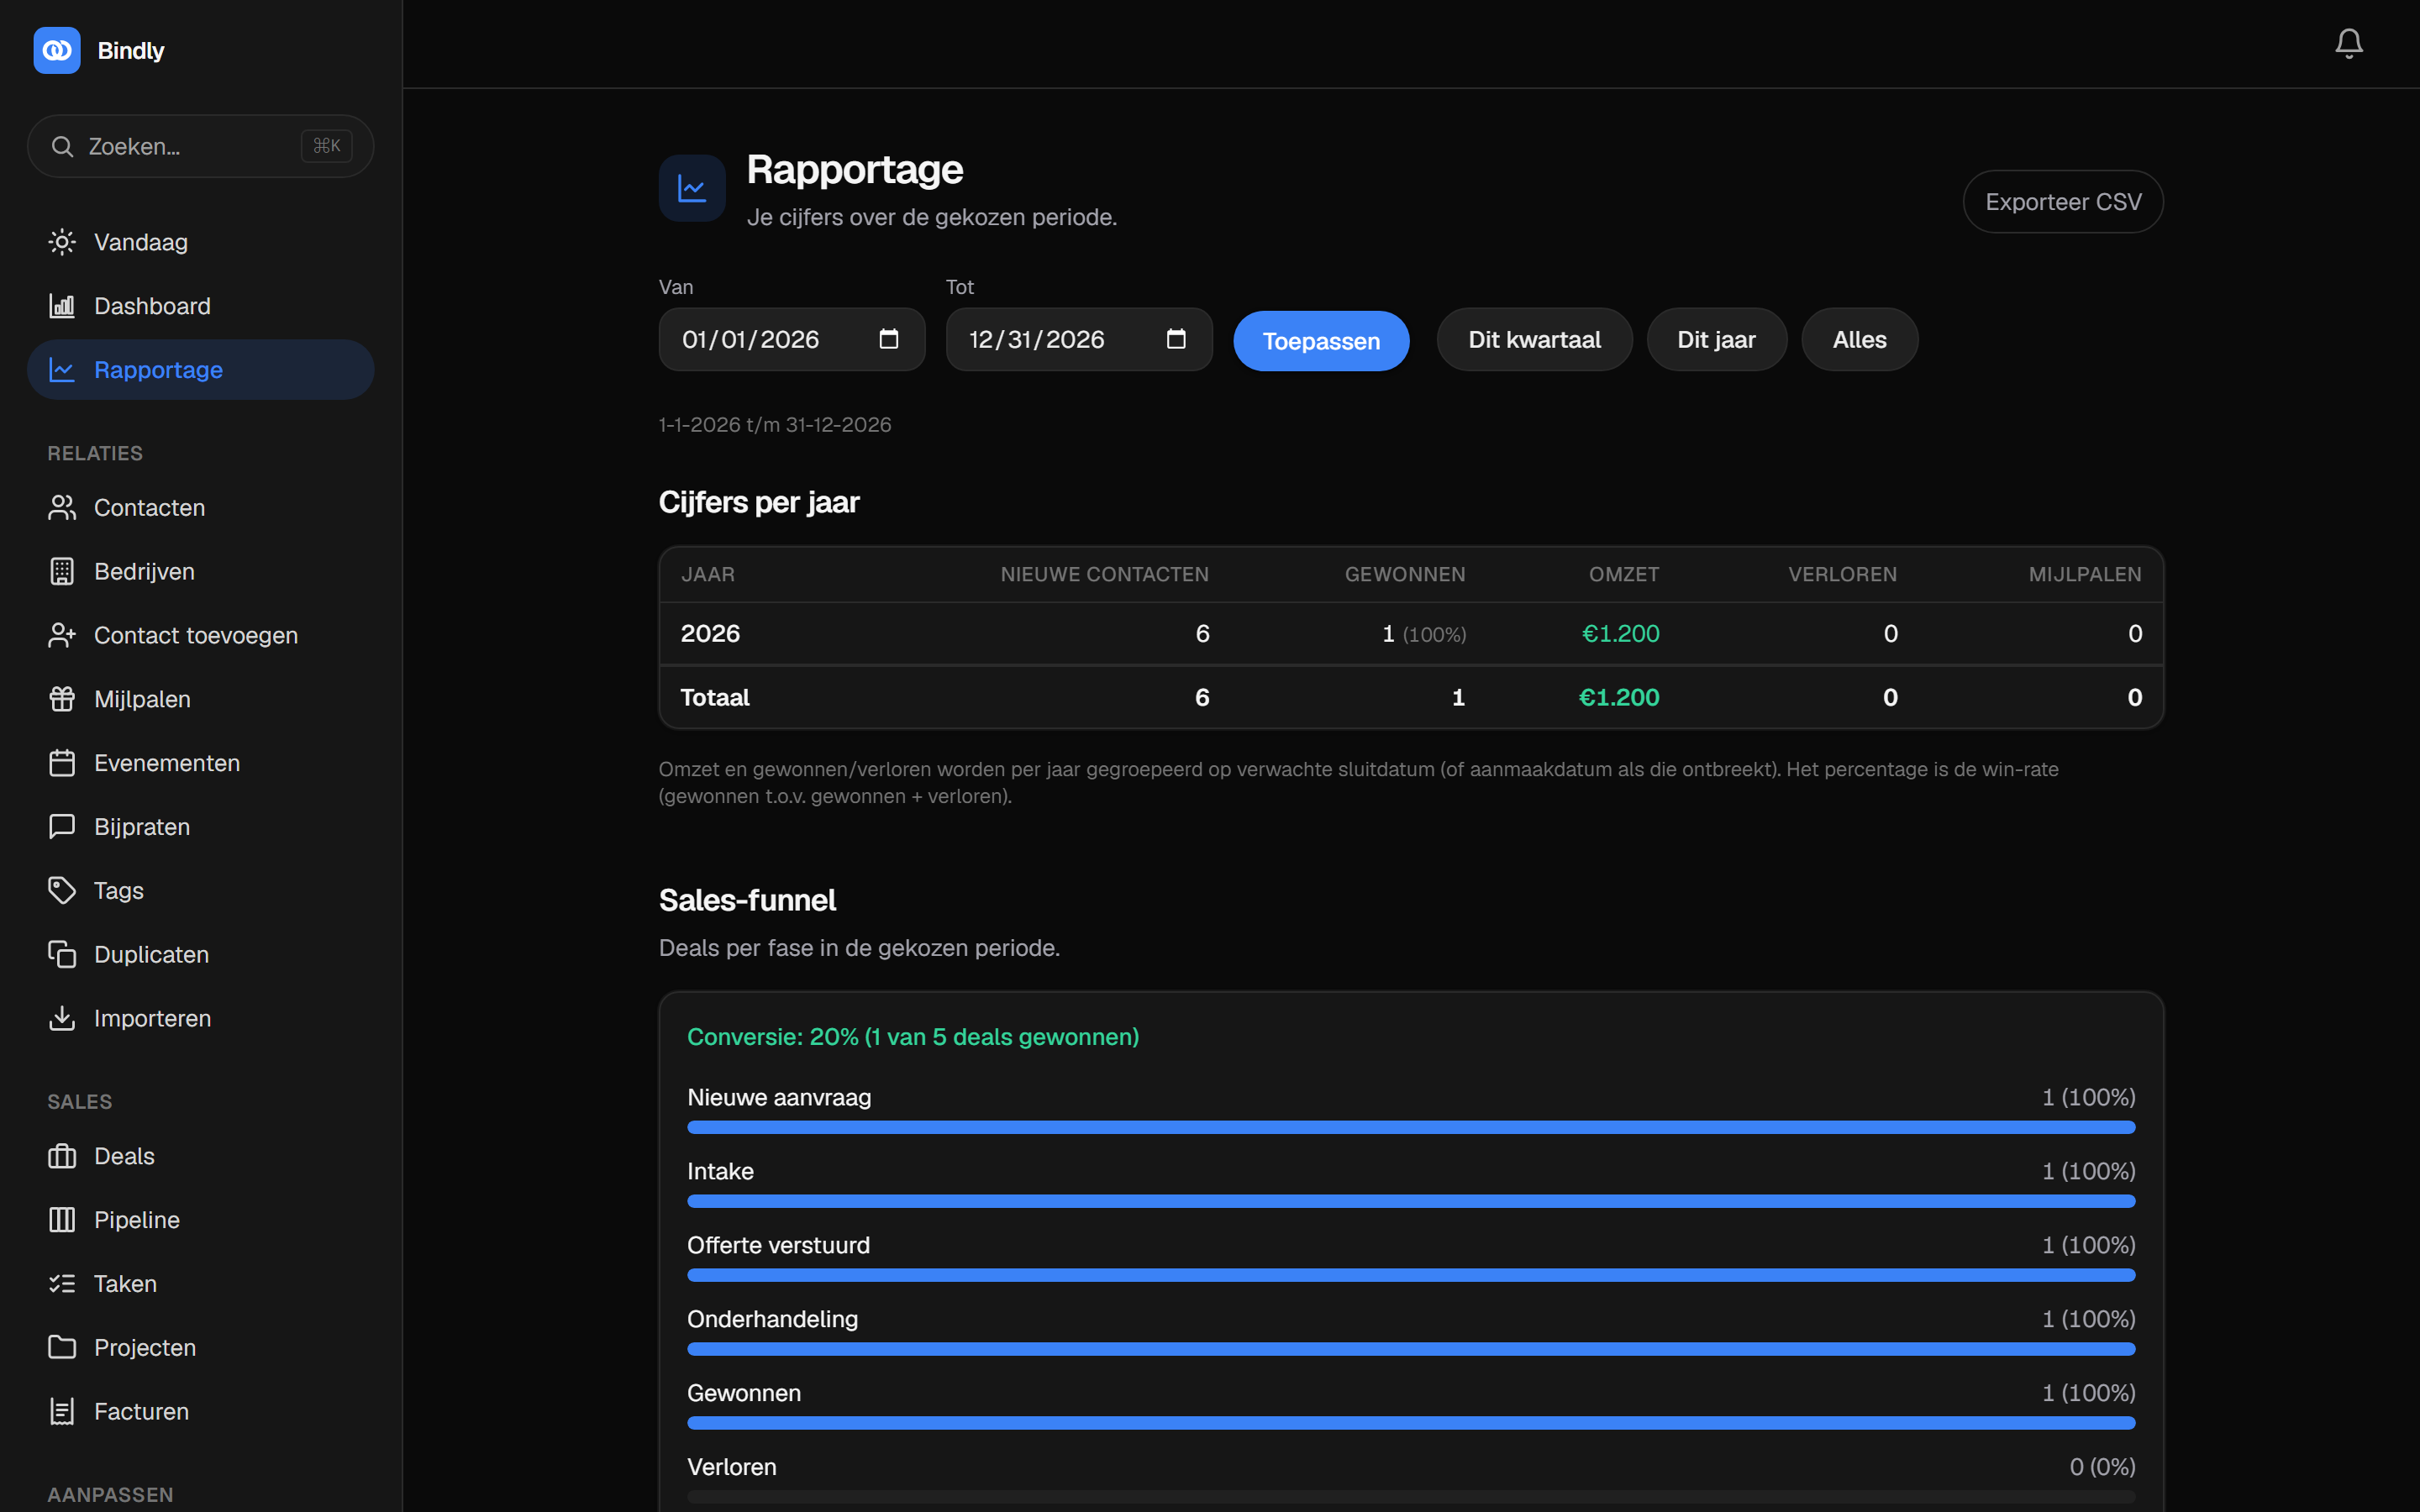Click the copy icon beside Duplicaten
The width and height of the screenshot is (2420, 1512).
62,955
